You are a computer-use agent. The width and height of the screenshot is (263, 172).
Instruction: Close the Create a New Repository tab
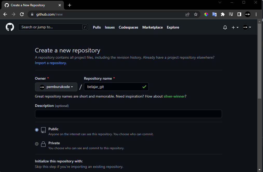pos(60,5)
